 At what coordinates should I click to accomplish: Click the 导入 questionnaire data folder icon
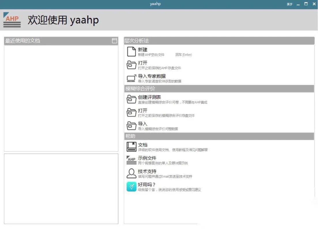(131, 126)
